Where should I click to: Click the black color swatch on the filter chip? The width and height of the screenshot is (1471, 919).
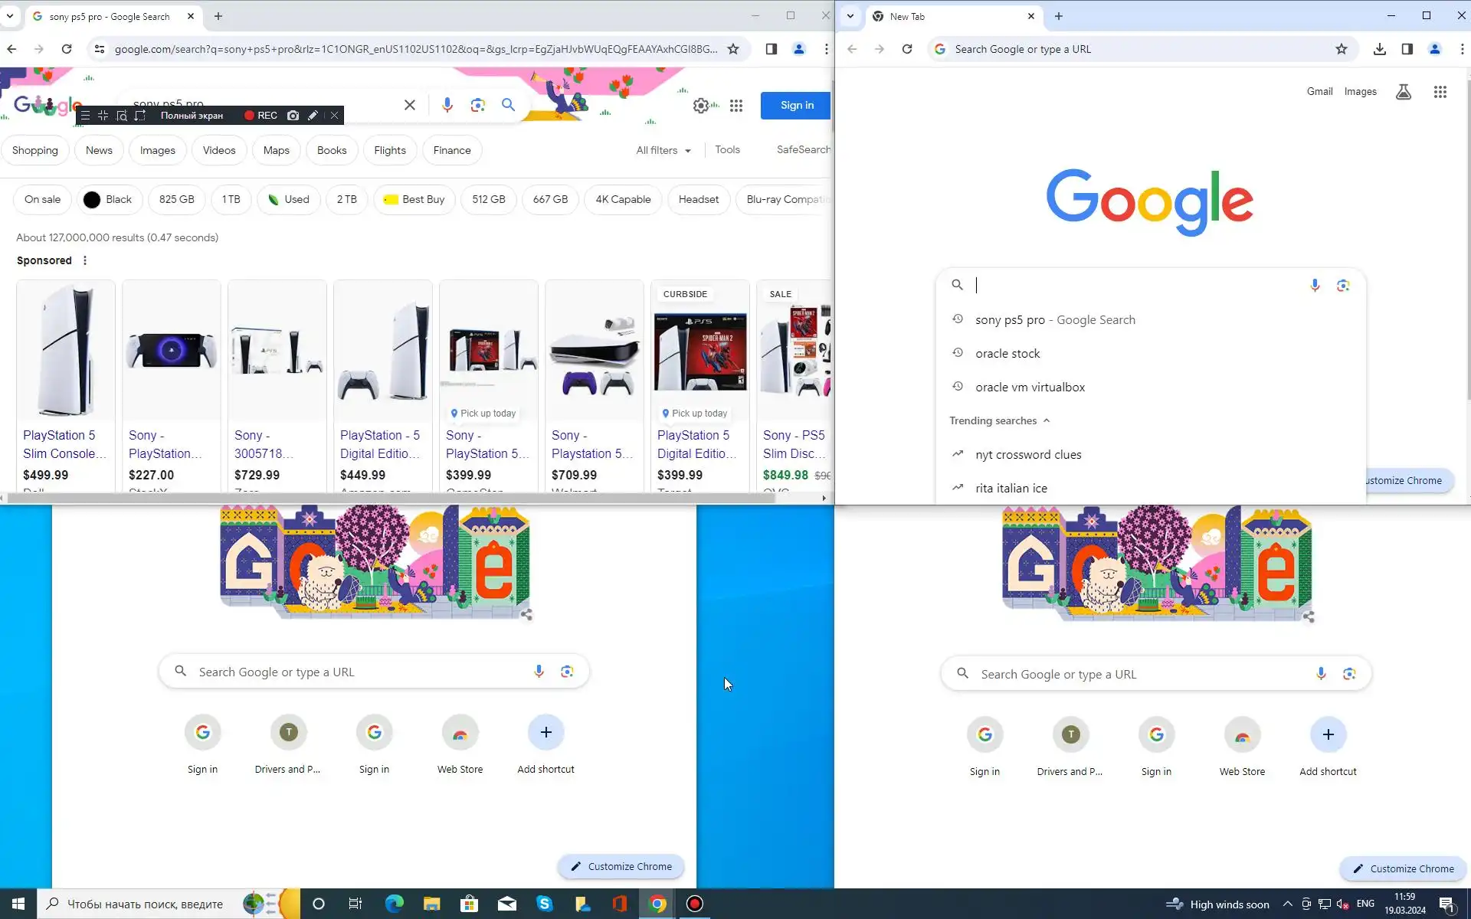92,199
